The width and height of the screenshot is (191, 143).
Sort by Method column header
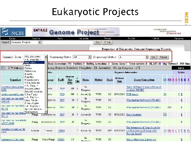pos(98,80)
